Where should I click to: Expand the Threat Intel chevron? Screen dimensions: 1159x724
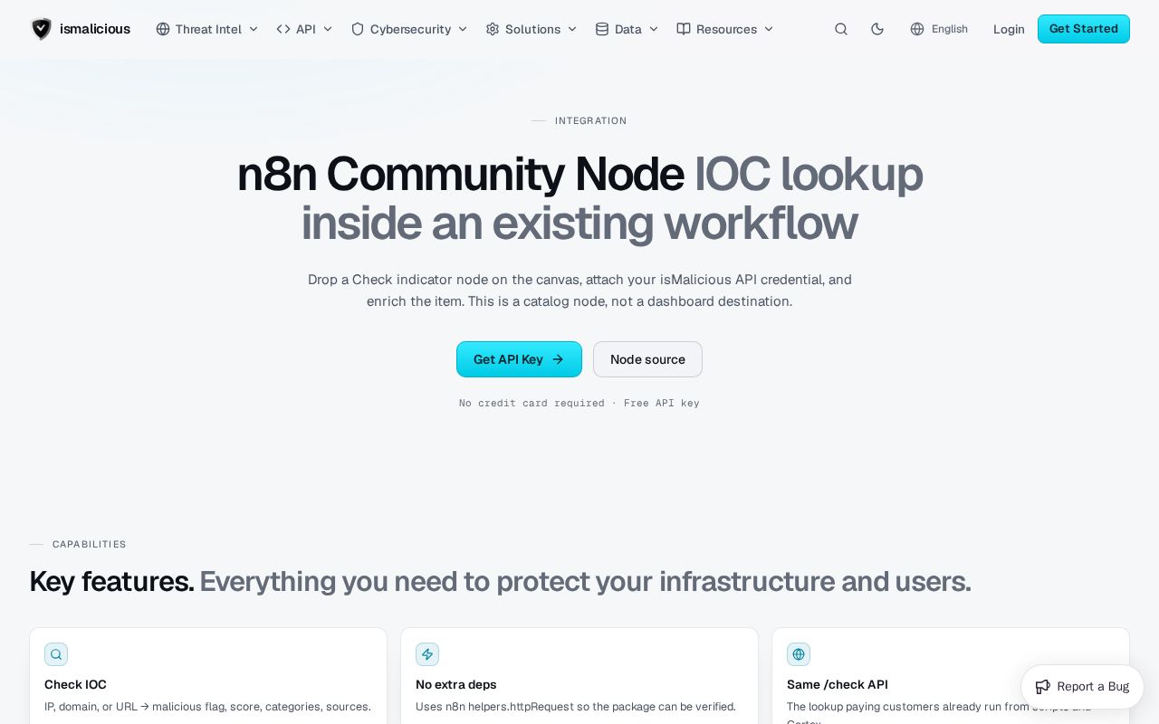pyautogui.click(x=254, y=29)
